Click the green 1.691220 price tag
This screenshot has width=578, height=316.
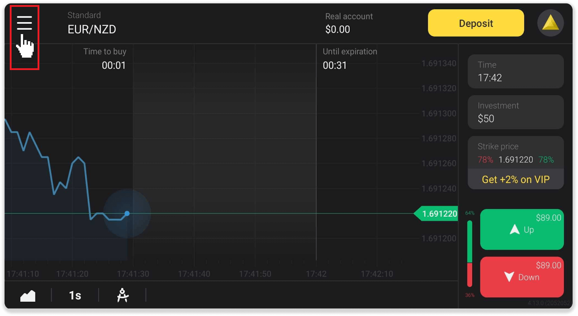coord(439,214)
